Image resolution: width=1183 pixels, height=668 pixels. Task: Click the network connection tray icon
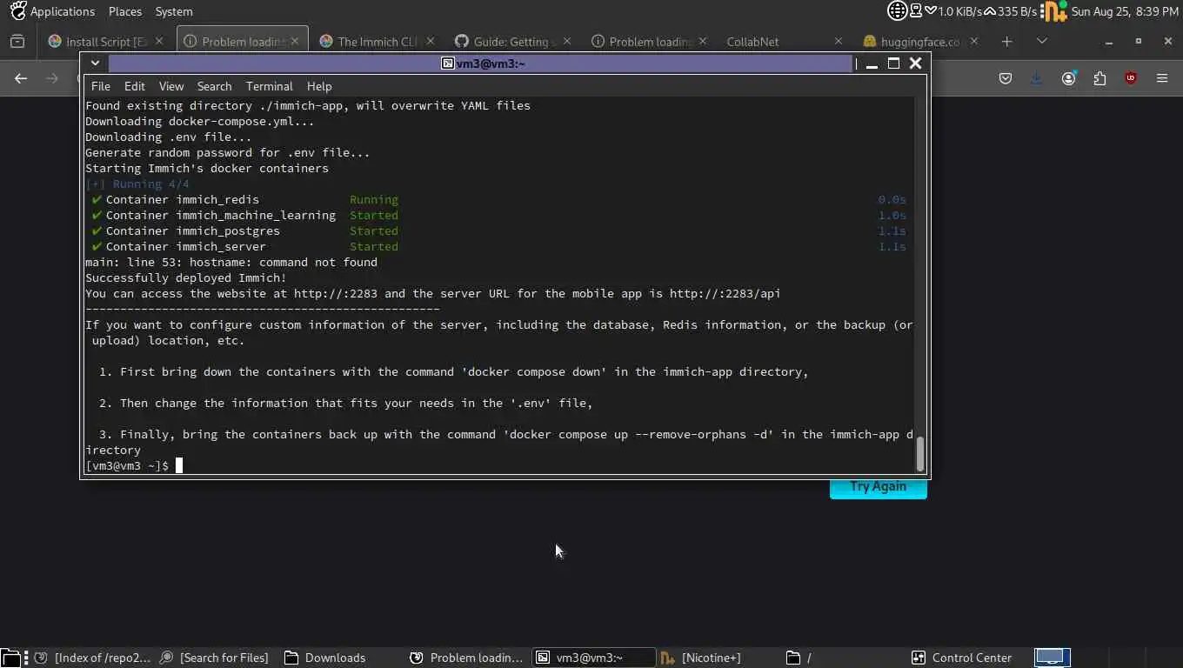916,10
